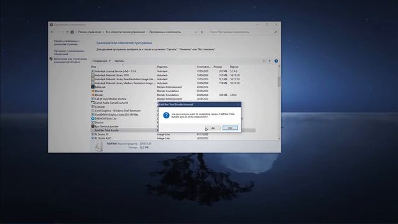Open the view options icon

(264, 61)
